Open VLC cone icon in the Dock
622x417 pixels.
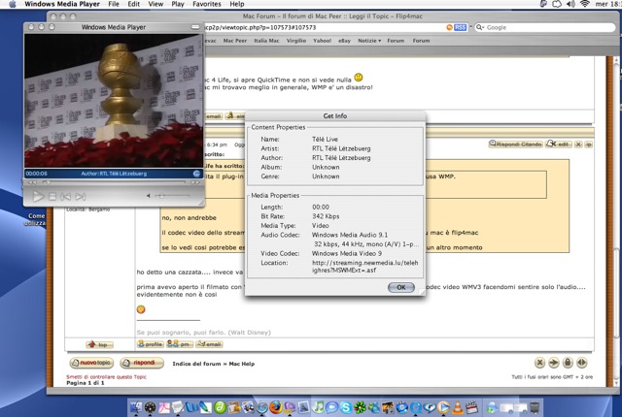click(x=458, y=407)
